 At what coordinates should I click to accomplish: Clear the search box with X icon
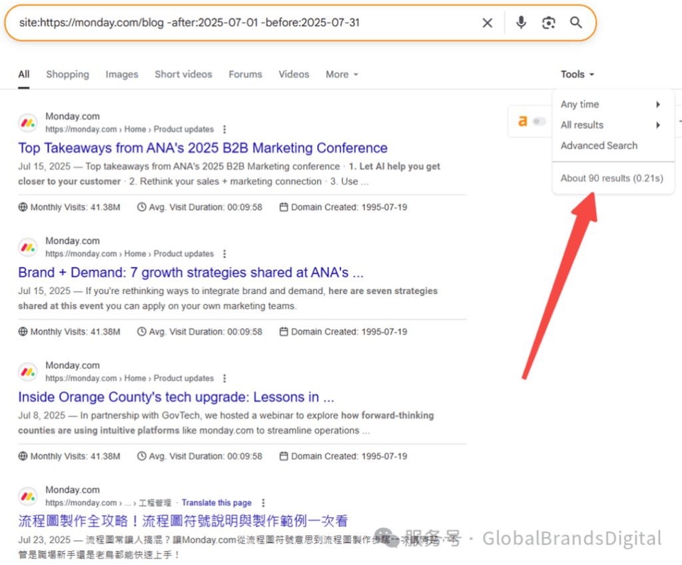coord(488,23)
